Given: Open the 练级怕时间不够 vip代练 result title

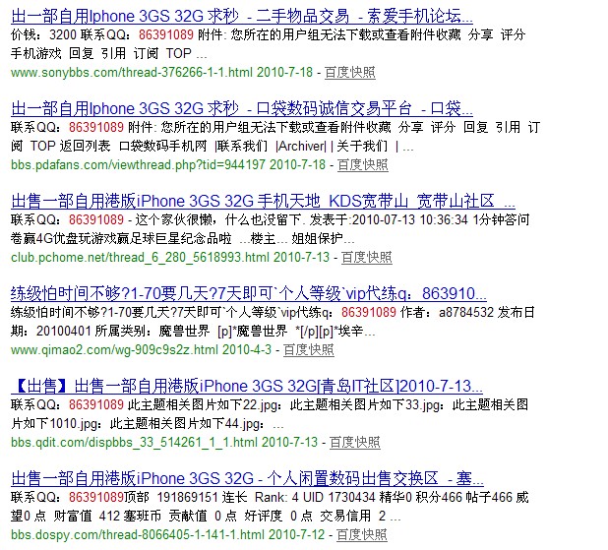Looking at the screenshot, I should pos(249,293).
